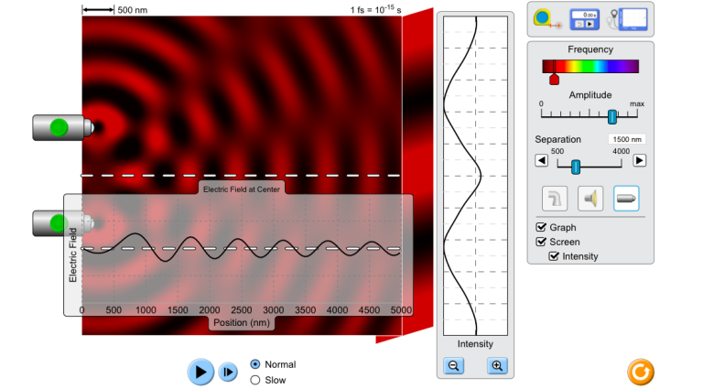The height and width of the screenshot is (389, 703).
Task: Turn off the top laser's green button
Action: point(59,127)
